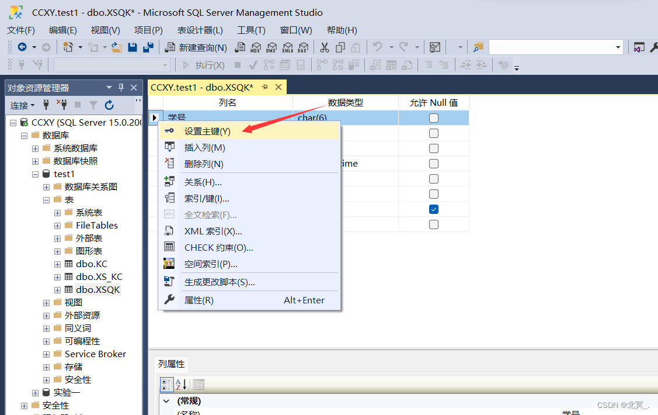Open the 连接 dropdown in Object Explorer
The image size is (658, 415).
[22, 105]
